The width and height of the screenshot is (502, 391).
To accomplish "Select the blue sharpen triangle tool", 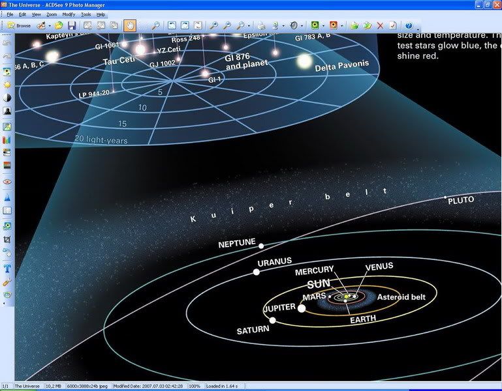I will (x=7, y=197).
